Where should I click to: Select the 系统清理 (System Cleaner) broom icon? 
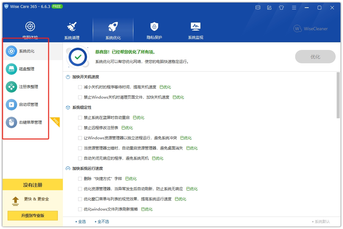[x=72, y=29]
